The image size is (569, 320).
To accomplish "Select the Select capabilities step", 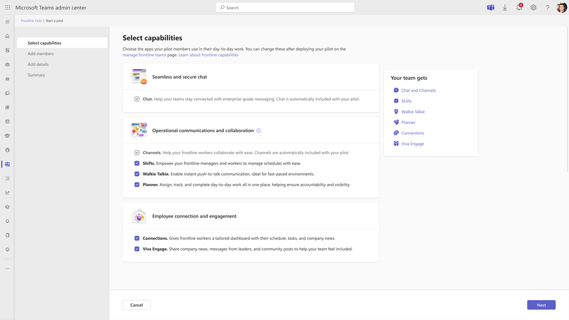I will point(62,43).
